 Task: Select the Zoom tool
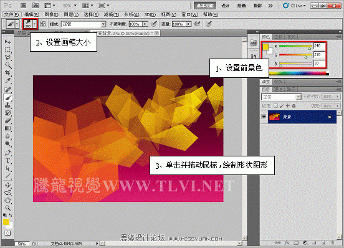pyautogui.click(x=7, y=208)
